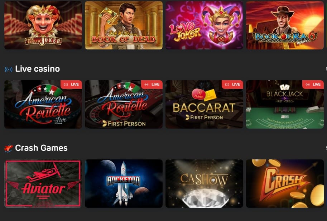Click the LIVE badge on Blackjack First Person
Viewport: 327px width, 221px height.
coord(313,85)
